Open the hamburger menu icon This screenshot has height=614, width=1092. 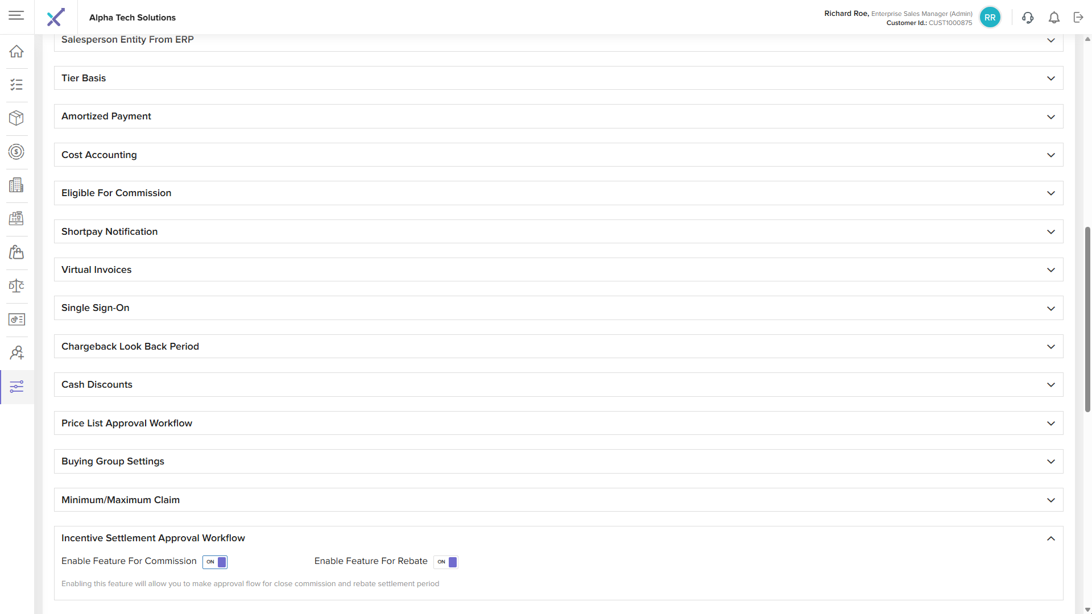point(16,16)
